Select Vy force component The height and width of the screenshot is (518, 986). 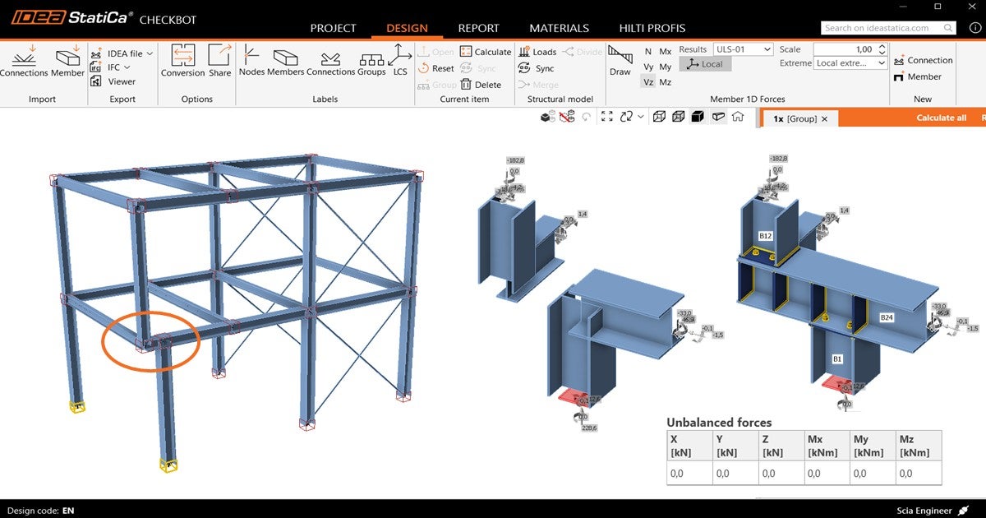pyautogui.click(x=648, y=67)
